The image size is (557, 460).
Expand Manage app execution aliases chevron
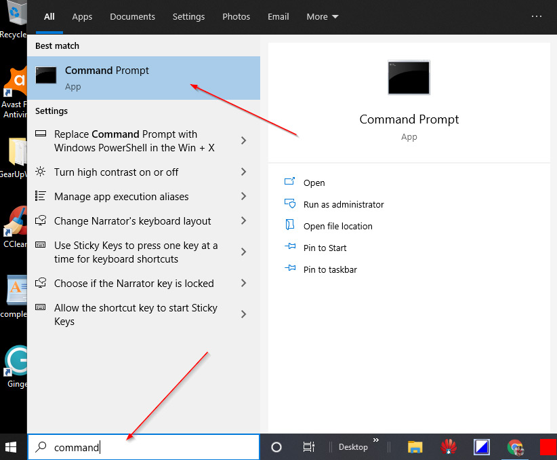[244, 196]
